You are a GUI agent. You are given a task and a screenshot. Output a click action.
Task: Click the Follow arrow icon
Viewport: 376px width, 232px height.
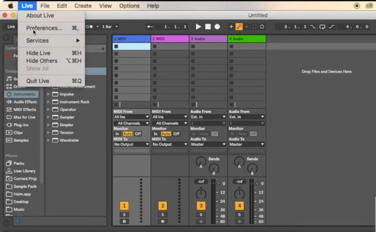point(150,27)
